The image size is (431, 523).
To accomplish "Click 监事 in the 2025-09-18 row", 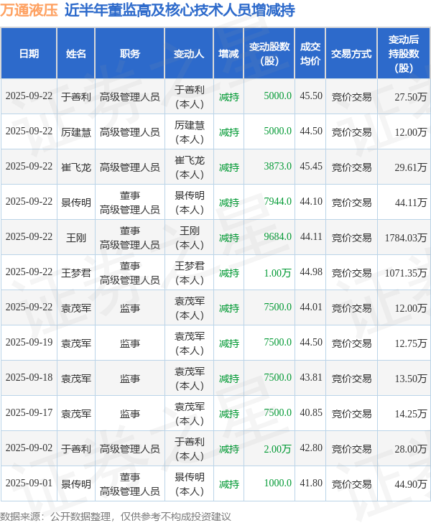I will pyautogui.click(x=130, y=379).
